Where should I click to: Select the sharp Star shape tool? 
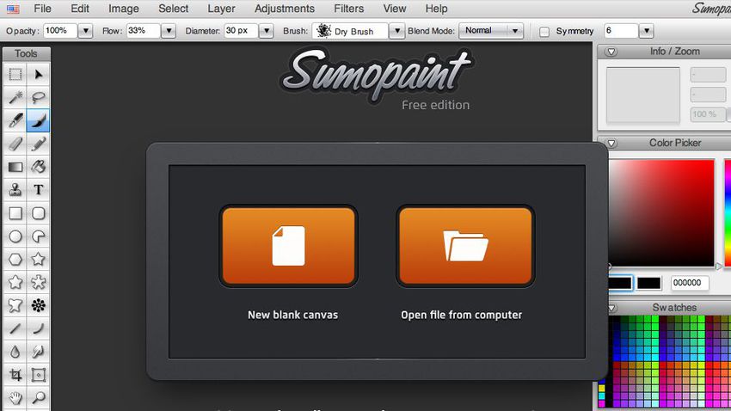[x=38, y=259]
